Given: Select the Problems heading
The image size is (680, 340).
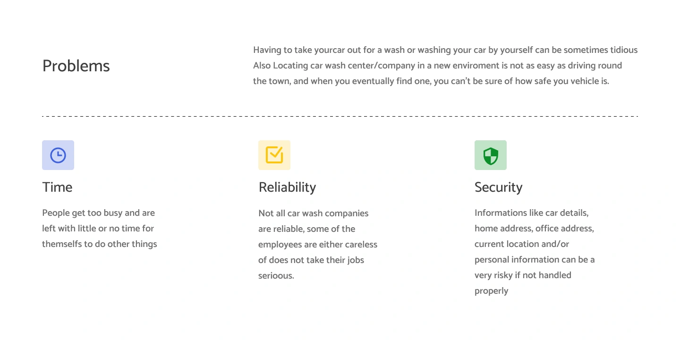Looking at the screenshot, I should [76, 66].
